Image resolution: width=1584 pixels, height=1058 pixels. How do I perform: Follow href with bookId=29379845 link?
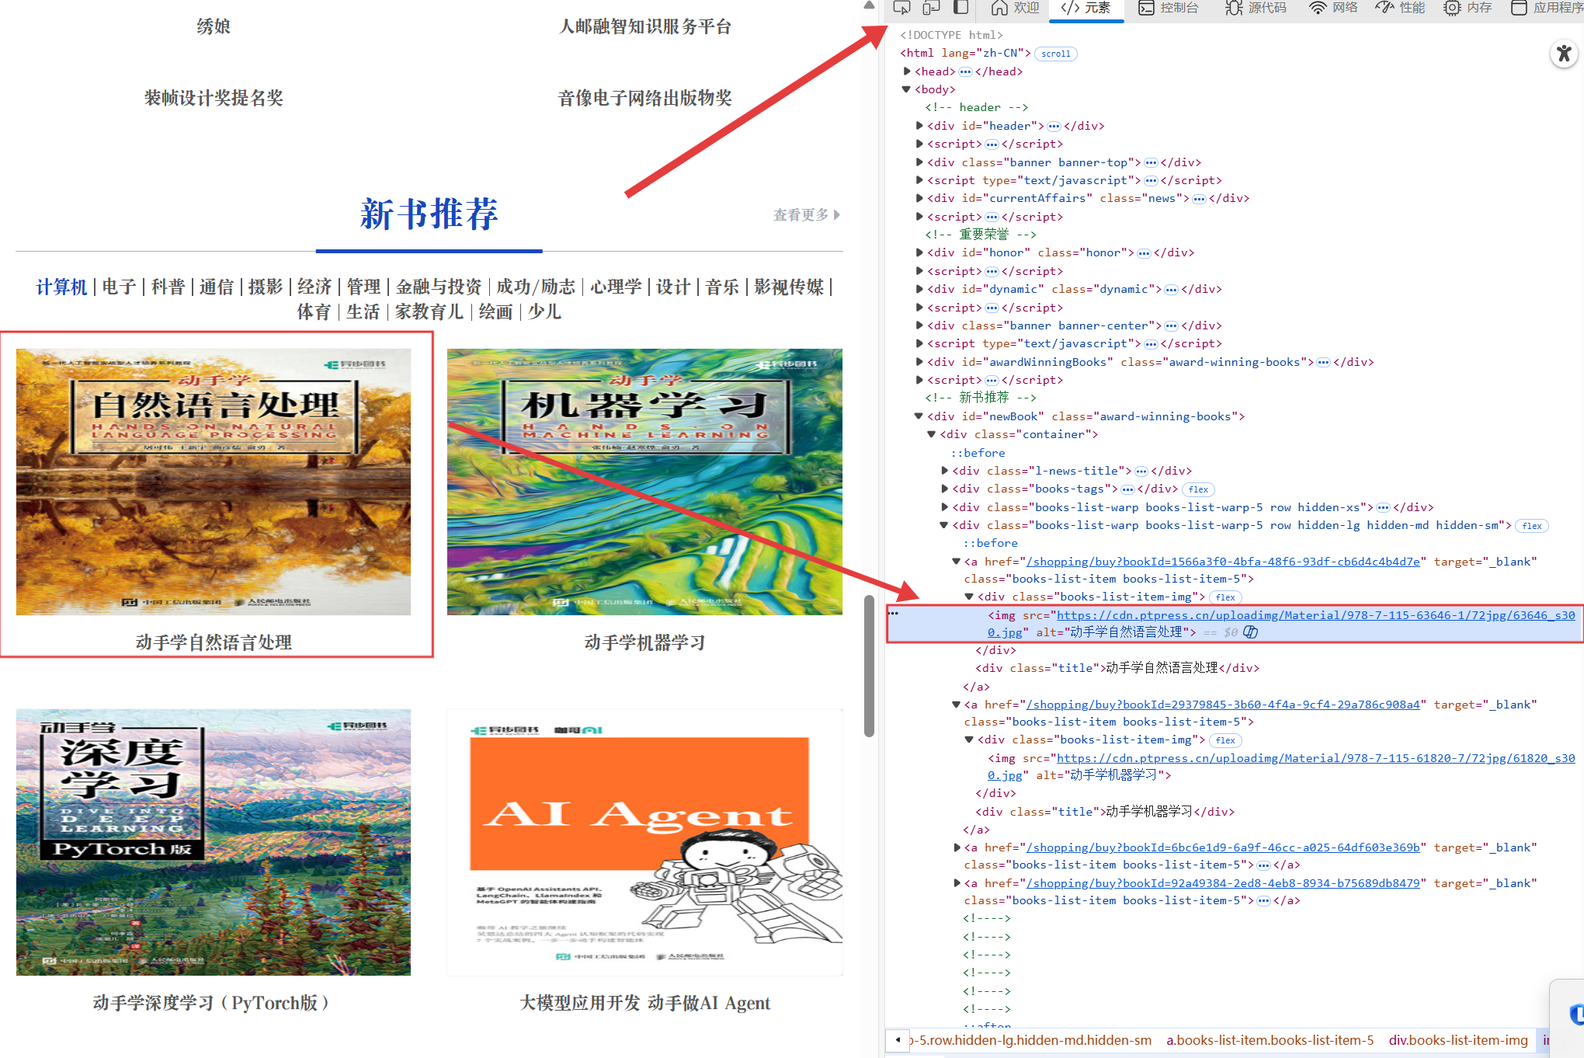1223,705
